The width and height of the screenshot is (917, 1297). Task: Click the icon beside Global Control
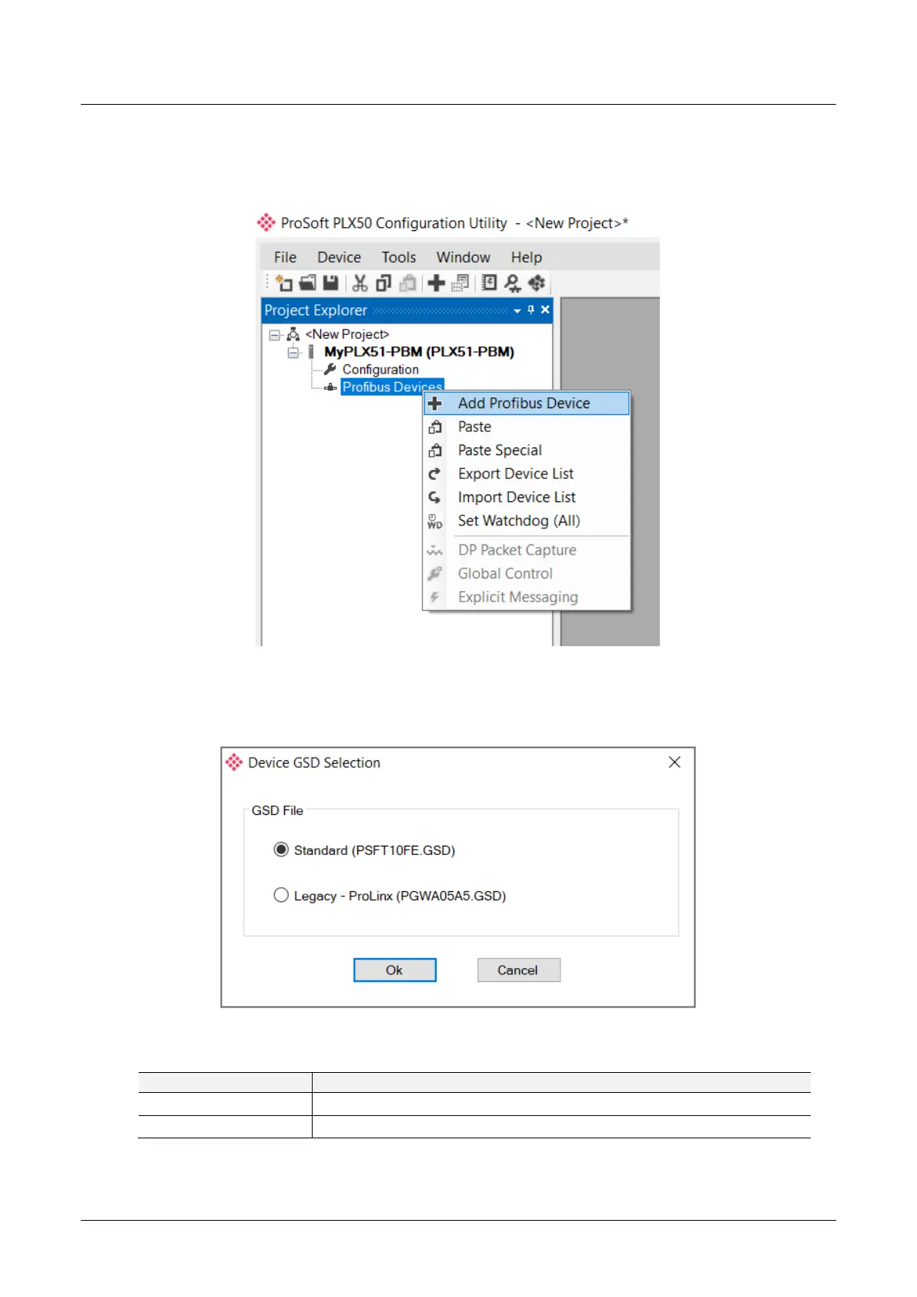435,574
